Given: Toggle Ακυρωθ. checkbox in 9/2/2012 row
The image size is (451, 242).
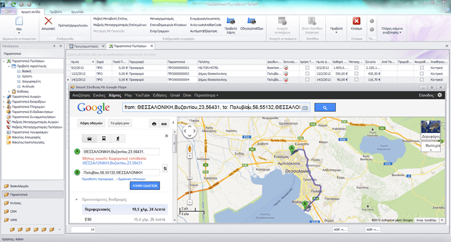Looking at the screenshot, I should point(421,68).
